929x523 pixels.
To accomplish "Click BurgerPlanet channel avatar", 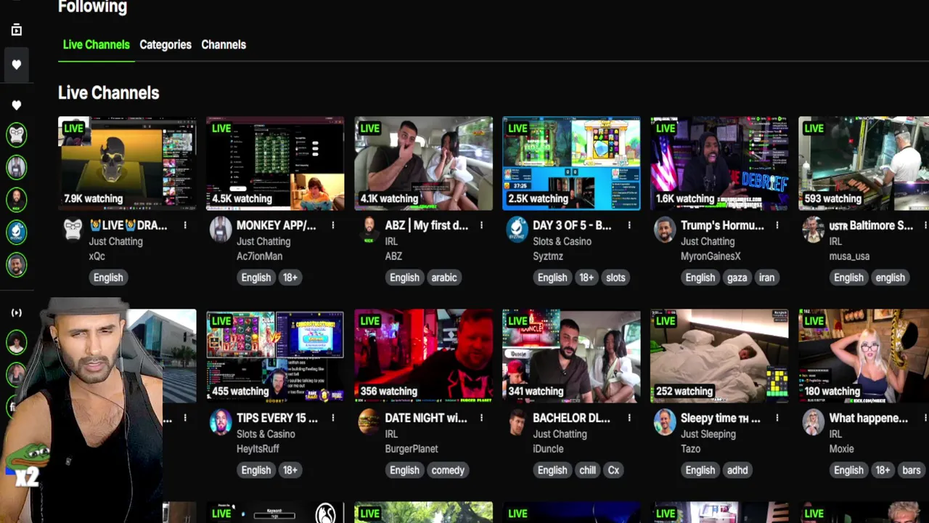I will pyautogui.click(x=369, y=422).
